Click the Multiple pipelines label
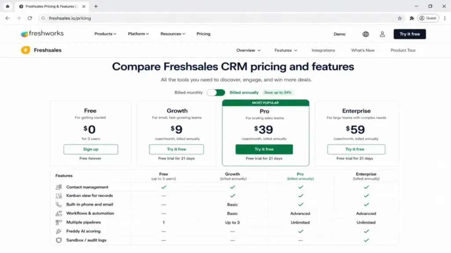 pyautogui.click(x=83, y=222)
